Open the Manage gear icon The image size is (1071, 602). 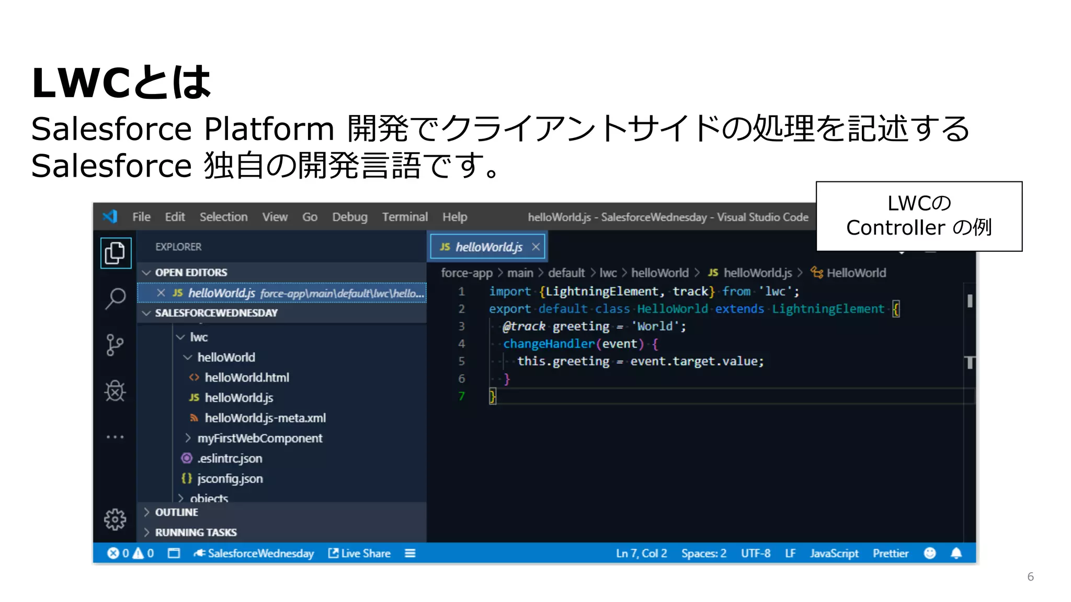point(115,519)
